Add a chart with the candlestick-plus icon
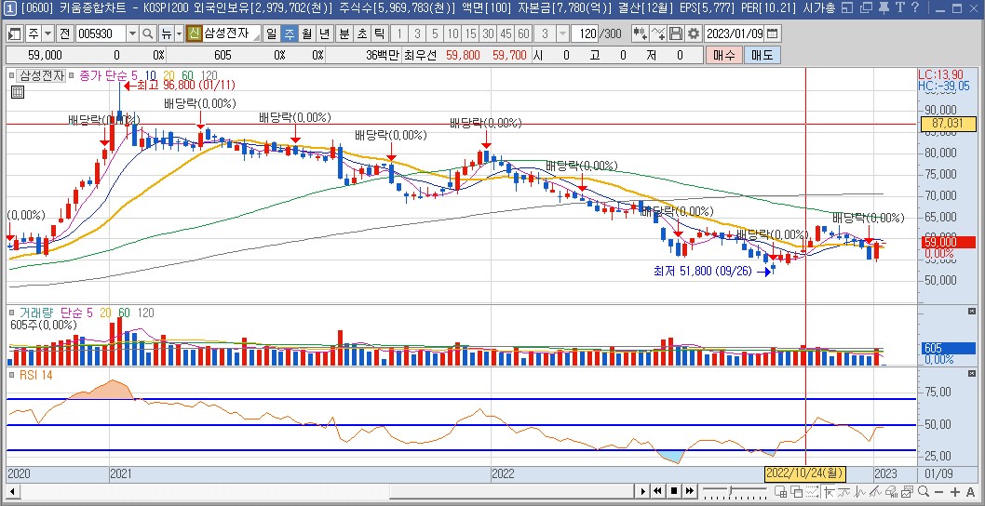 (x=641, y=33)
